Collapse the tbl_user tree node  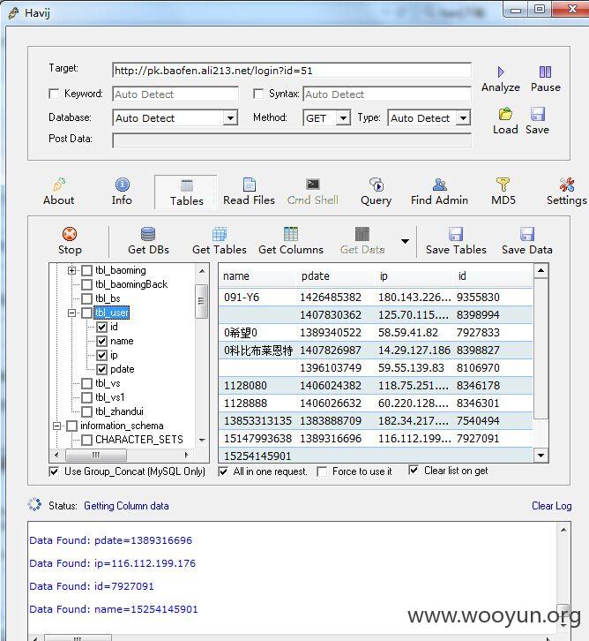pyautogui.click(x=71, y=313)
